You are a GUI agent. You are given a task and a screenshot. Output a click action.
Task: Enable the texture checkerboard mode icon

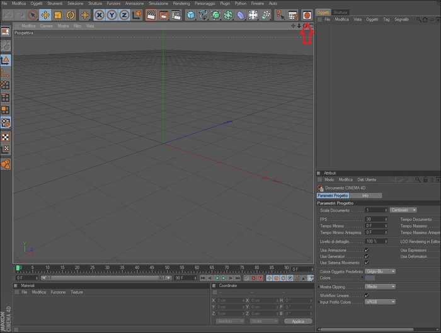[6, 137]
